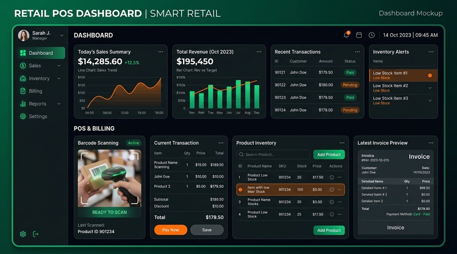The width and height of the screenshot is (457, 254).
Task: Click into the Search Product field
Action: pos(273,155)
